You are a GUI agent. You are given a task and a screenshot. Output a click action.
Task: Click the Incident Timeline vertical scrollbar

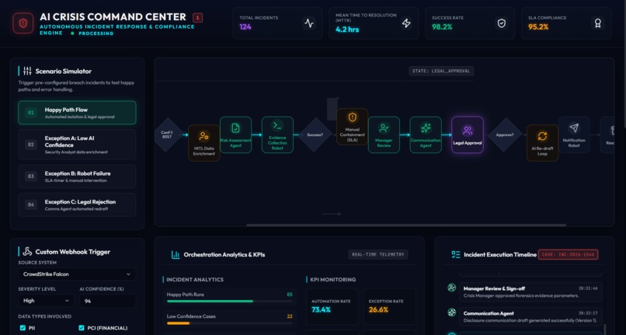click(605, 329)
